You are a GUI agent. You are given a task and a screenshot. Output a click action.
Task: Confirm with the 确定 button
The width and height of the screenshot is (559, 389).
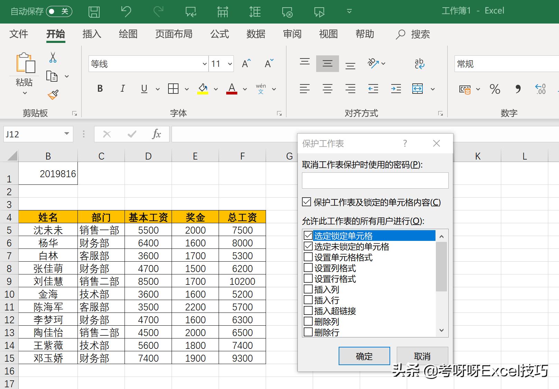pyautogui.click(x=364, y=356)
